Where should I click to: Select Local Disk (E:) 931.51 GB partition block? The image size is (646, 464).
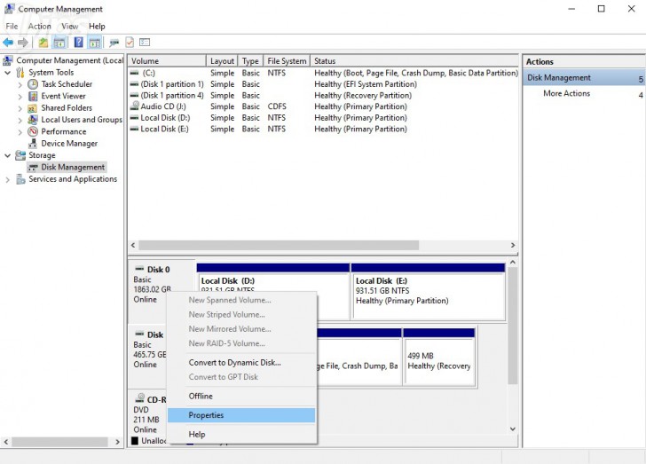(x=428, y=292)
